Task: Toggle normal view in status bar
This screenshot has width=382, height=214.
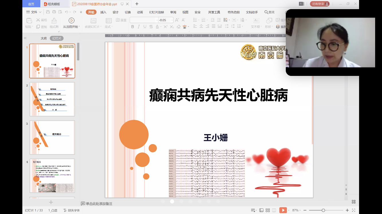Action: [261, 210]
